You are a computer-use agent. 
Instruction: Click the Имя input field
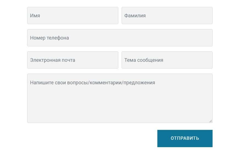click(x=73, y=16)
